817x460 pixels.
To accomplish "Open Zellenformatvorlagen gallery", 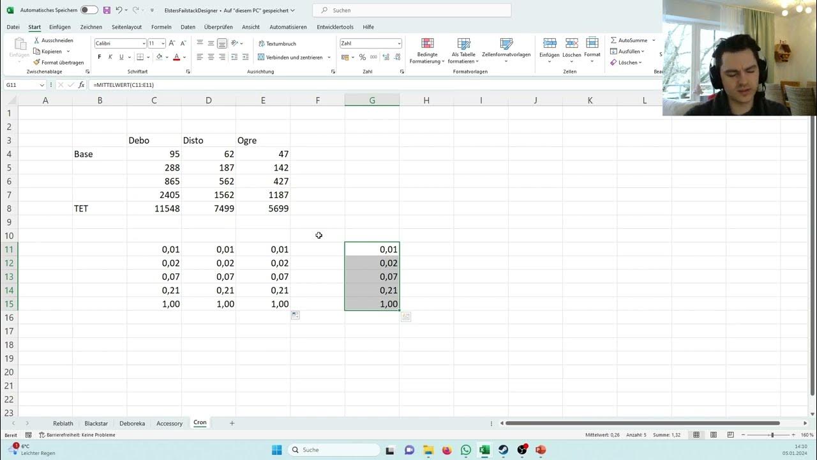I will tap(506, 50).
